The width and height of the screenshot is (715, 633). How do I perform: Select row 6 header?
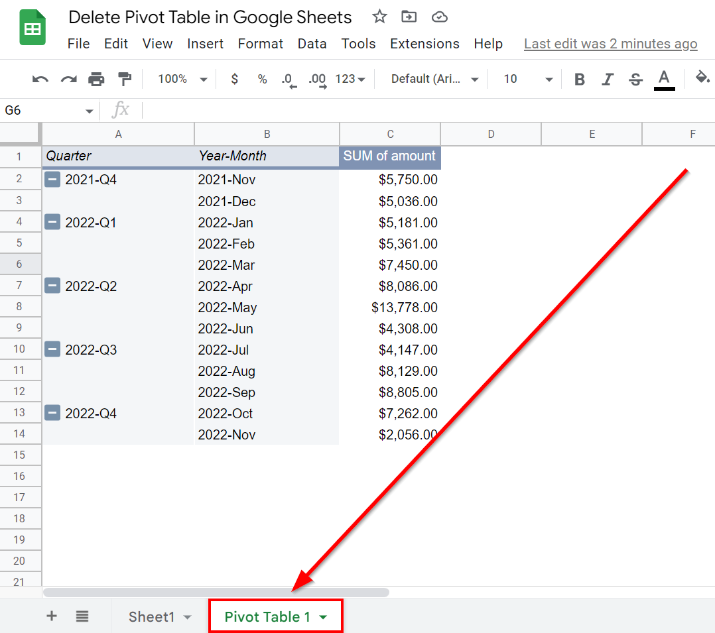pos(19,264)
